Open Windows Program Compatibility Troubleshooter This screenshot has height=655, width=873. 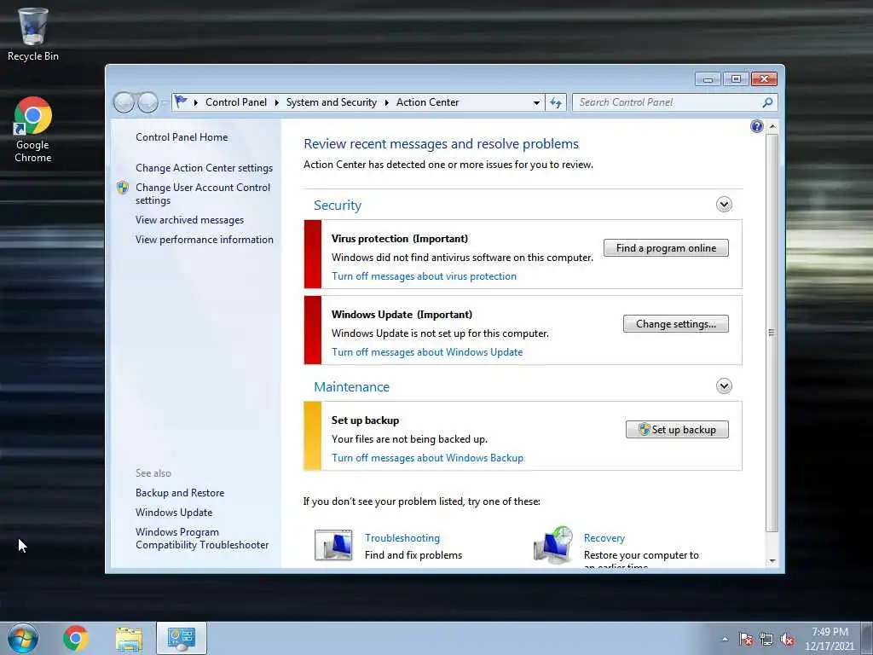(x=202, y=539)
